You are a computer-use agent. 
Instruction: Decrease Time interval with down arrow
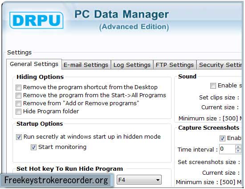[238, 151]
